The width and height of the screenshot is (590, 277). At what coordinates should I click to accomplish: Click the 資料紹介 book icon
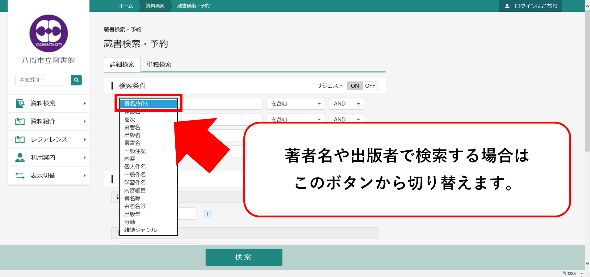click(x=20, y=121)
